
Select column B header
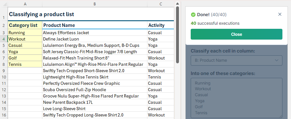[x=95, y=4]
